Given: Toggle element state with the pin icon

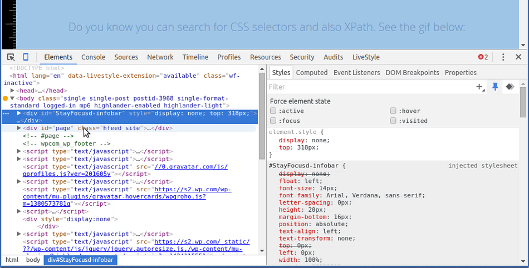Looking at the screenshot, I should (x=495, y=87).
